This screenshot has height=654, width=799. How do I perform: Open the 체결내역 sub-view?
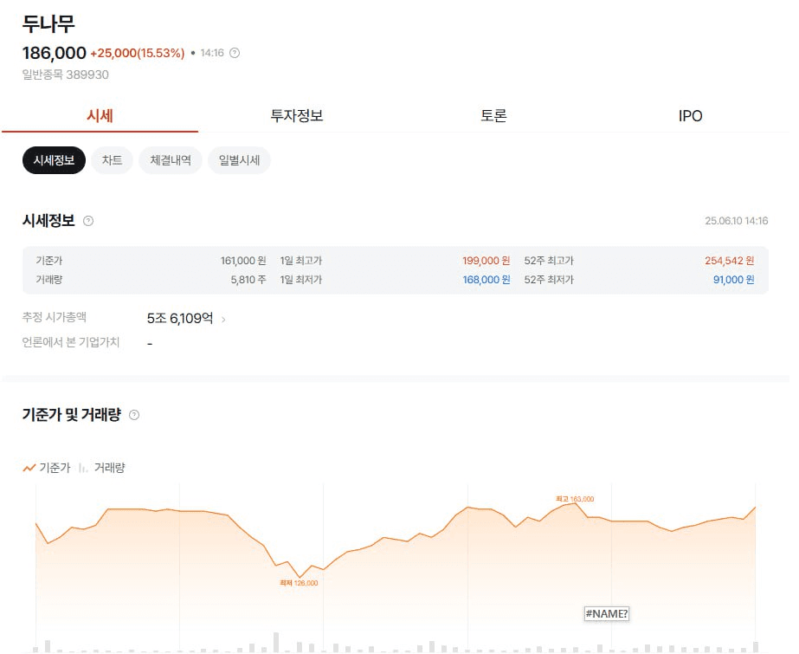[171, 160]
